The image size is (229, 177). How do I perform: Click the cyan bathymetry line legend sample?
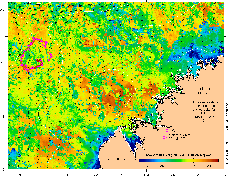(113, 162)
